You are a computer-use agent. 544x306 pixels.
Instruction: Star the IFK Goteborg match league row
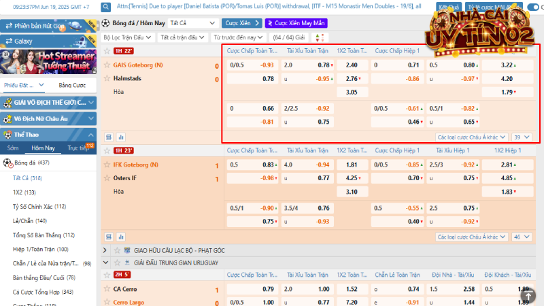click(x=107, y=150)
